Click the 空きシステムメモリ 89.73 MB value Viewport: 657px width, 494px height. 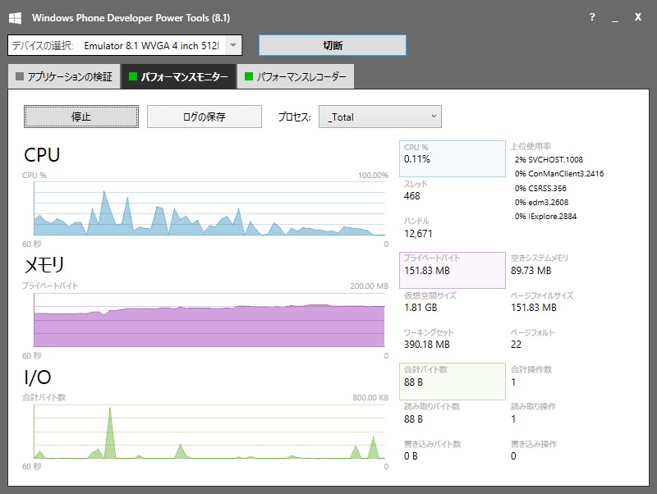tap(531, 271)
